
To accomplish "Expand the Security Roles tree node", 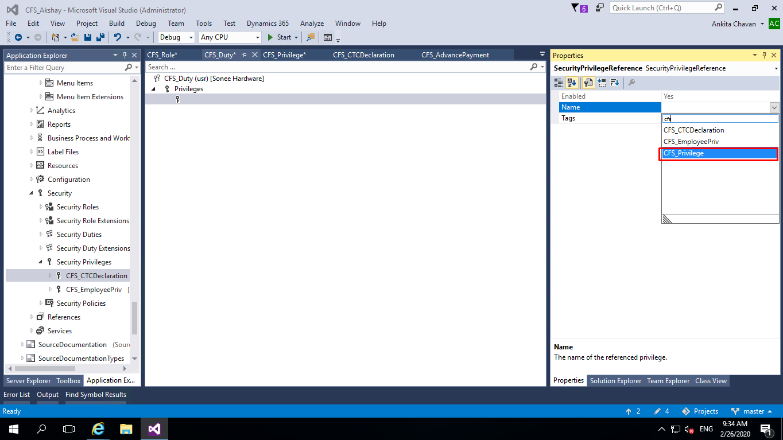I will 41,207.
